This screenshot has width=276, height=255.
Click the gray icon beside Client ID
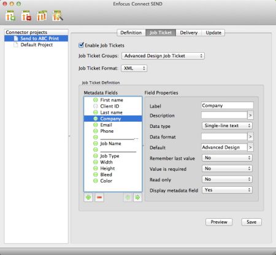pos(96,106)
